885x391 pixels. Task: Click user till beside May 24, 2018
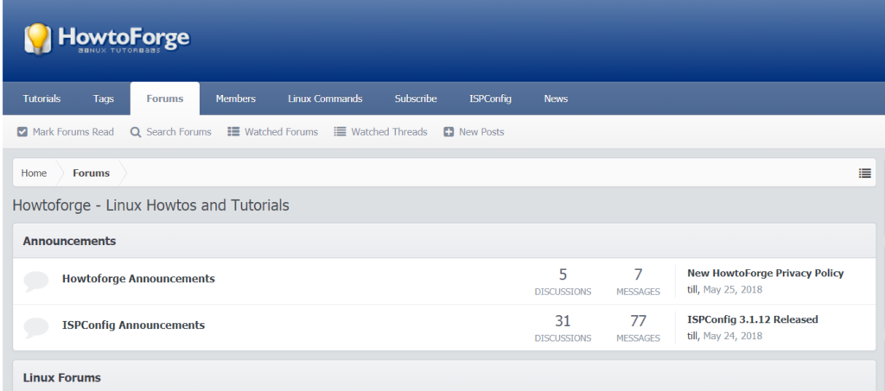(x=692, y=336)
